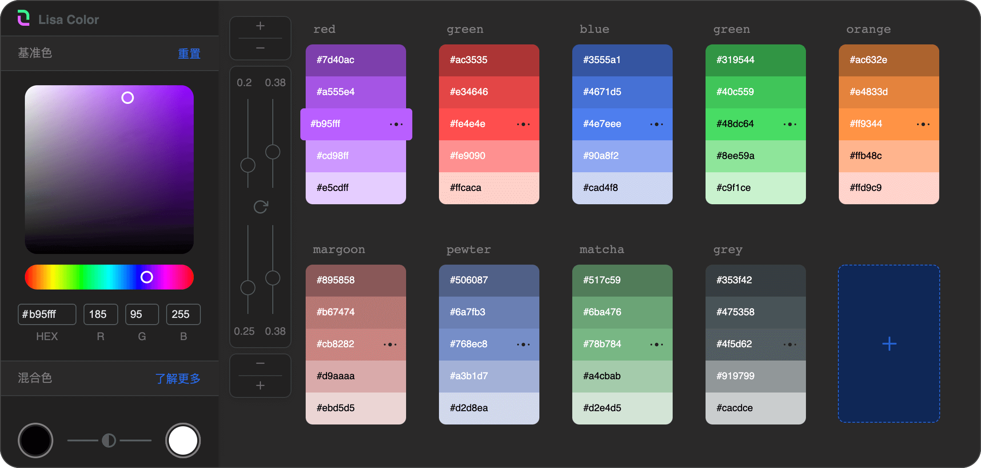
Task: Click the plus icon in bottom stepper box
Action: [x=260, y=385]
